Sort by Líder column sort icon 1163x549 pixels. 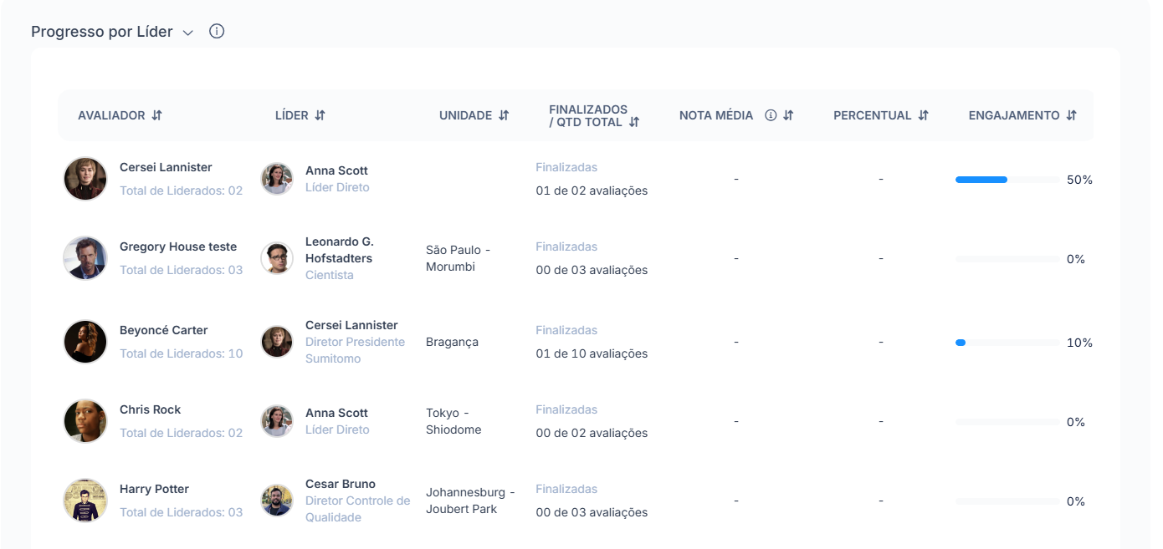coord(320,115)
